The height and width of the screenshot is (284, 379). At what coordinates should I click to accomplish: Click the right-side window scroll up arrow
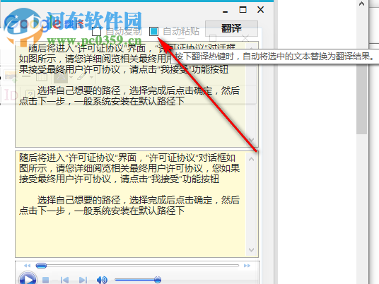point(361,4)
